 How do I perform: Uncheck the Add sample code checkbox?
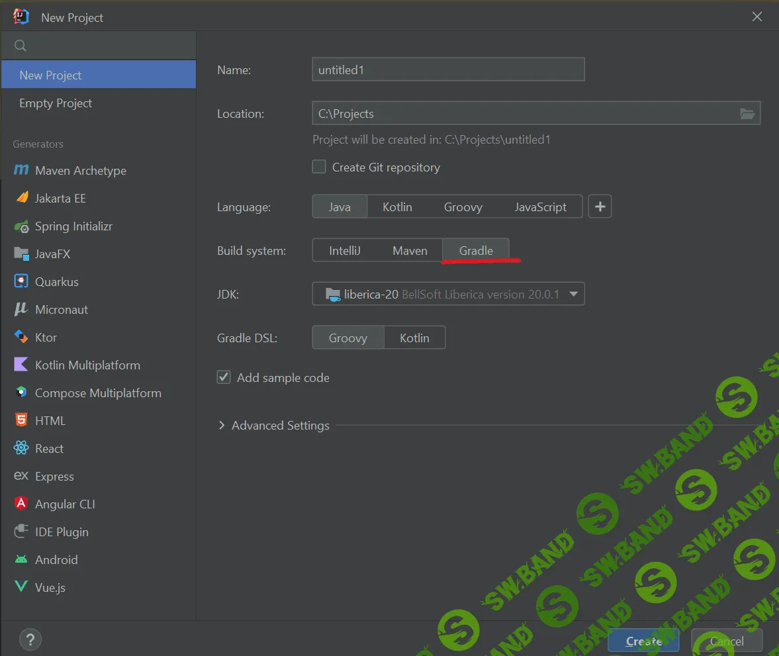224,378
